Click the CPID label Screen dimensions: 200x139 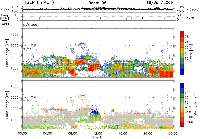(5, 24)
